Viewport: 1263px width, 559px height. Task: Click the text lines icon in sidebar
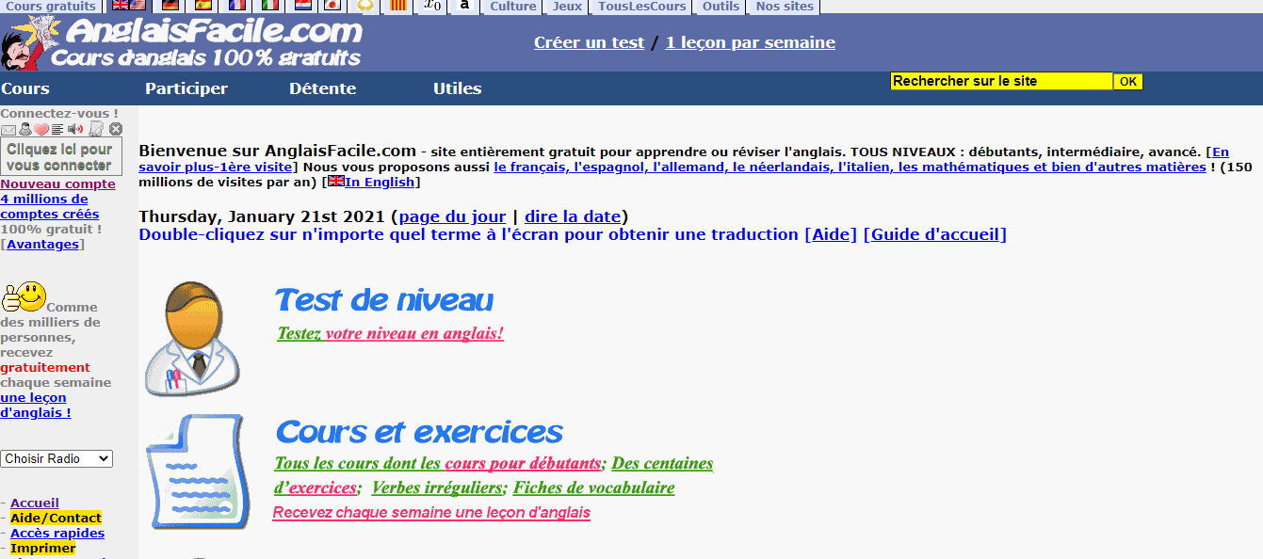(x=57, y=130)
